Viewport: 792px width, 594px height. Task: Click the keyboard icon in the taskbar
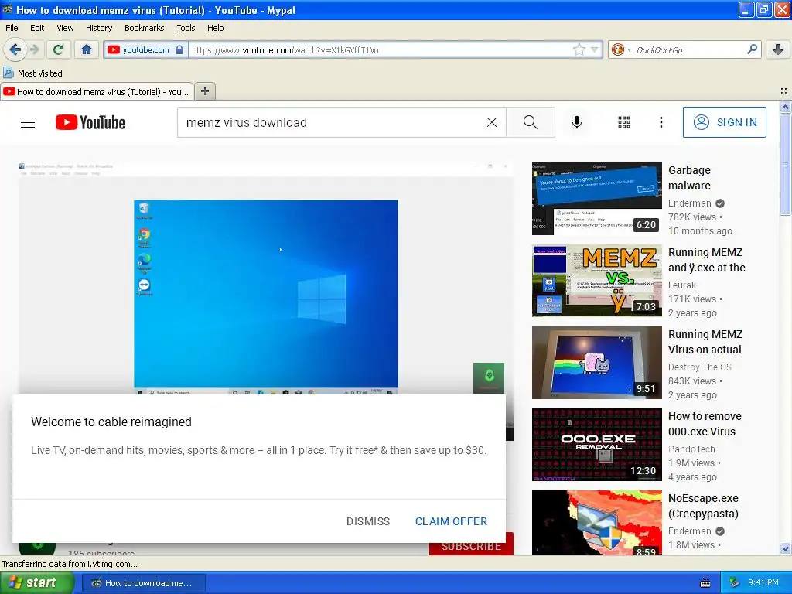pyautogui.click(x=705, y=583)
